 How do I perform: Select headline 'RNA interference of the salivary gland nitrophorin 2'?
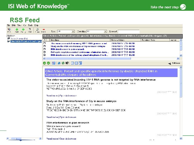[80, 55]
